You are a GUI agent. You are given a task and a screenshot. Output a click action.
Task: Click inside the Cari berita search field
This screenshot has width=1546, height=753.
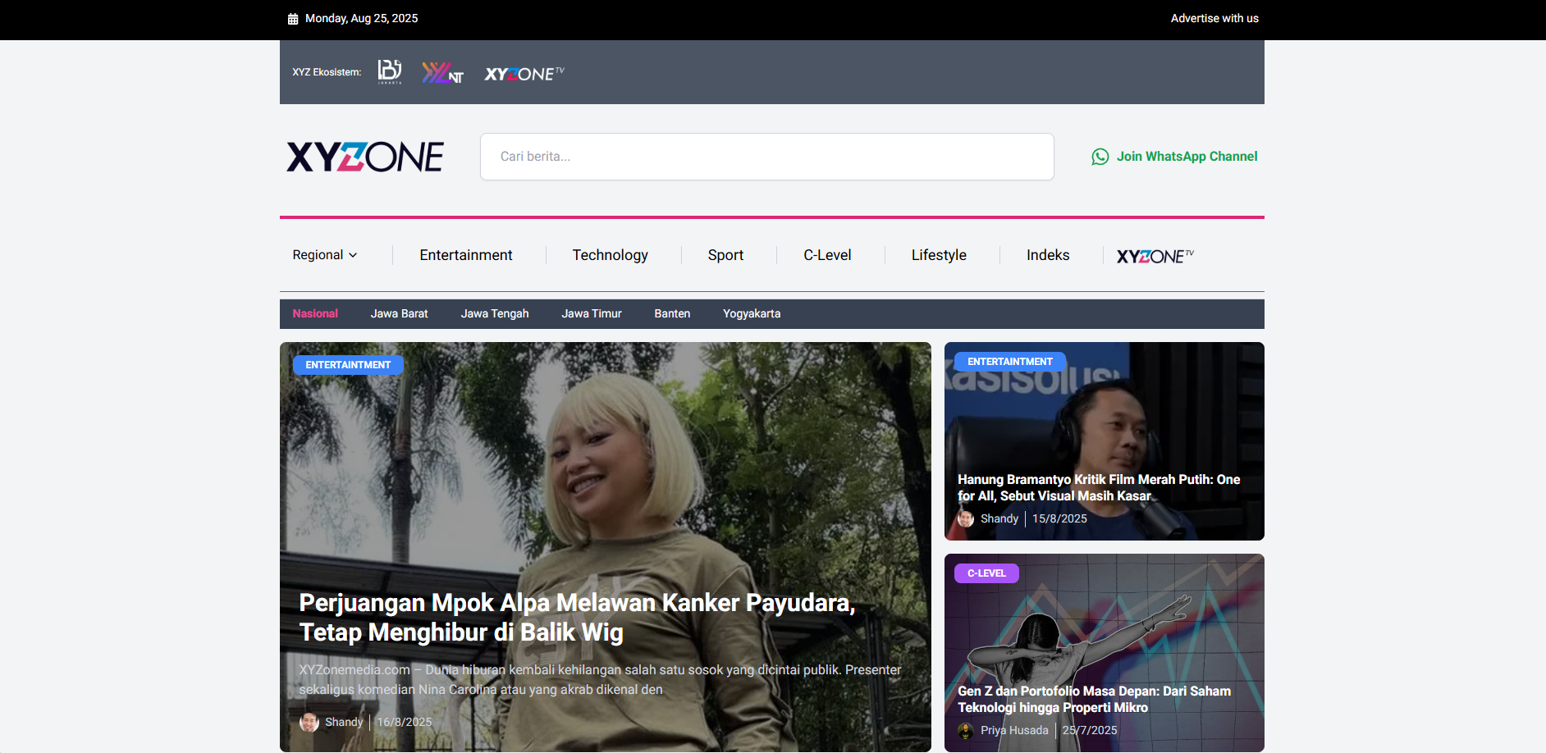pos(766,156)
